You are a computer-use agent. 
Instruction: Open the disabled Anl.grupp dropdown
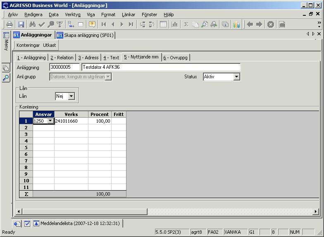[x=108, y=77]
